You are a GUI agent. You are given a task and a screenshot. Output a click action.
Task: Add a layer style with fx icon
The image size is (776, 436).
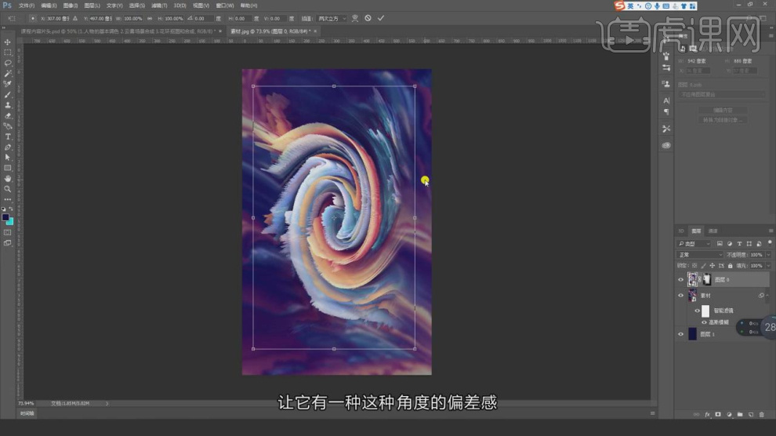pos(707,414)
